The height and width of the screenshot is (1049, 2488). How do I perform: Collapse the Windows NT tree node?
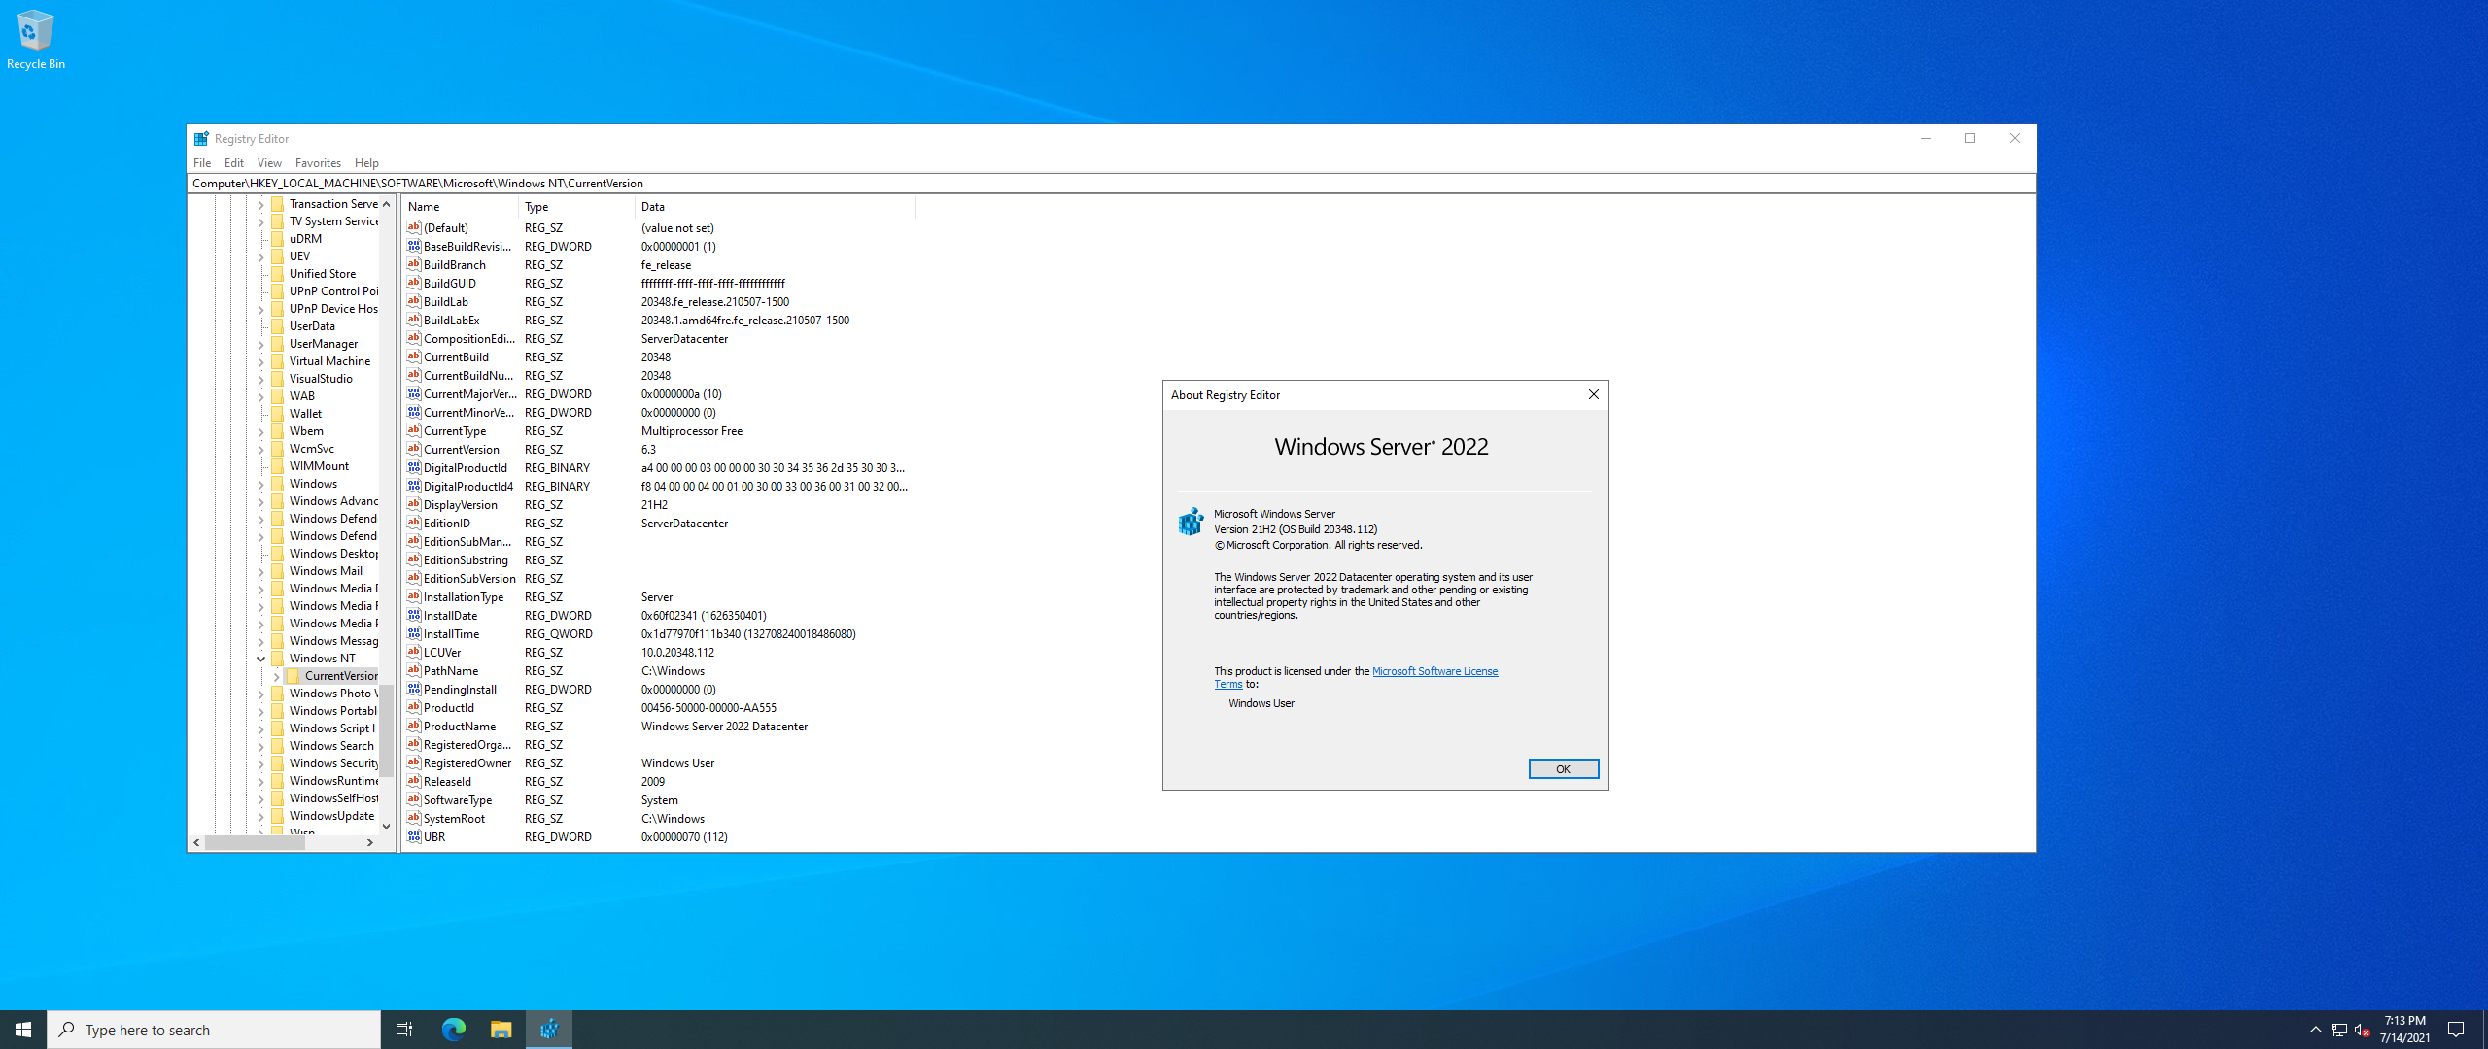(260, 659)
